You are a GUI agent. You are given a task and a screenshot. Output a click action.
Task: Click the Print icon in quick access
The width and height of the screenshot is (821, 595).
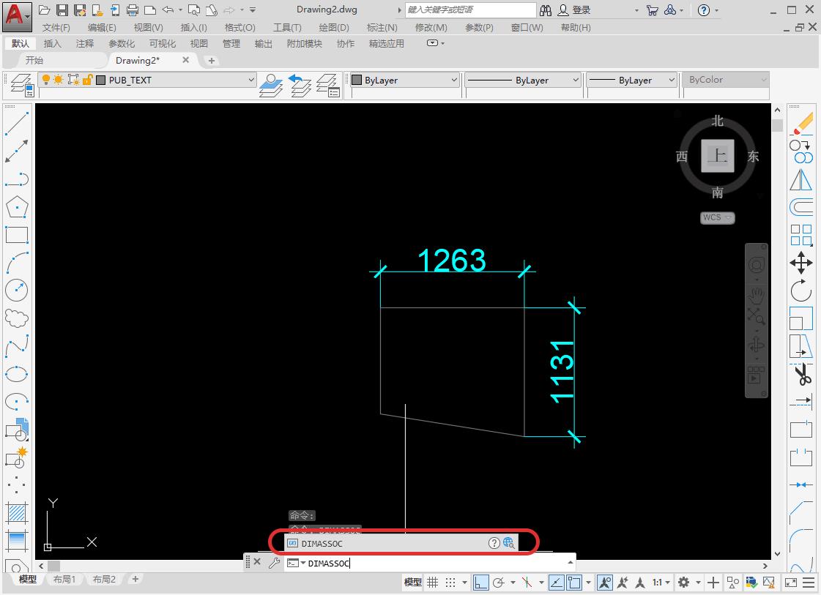[x=133, y=10]
